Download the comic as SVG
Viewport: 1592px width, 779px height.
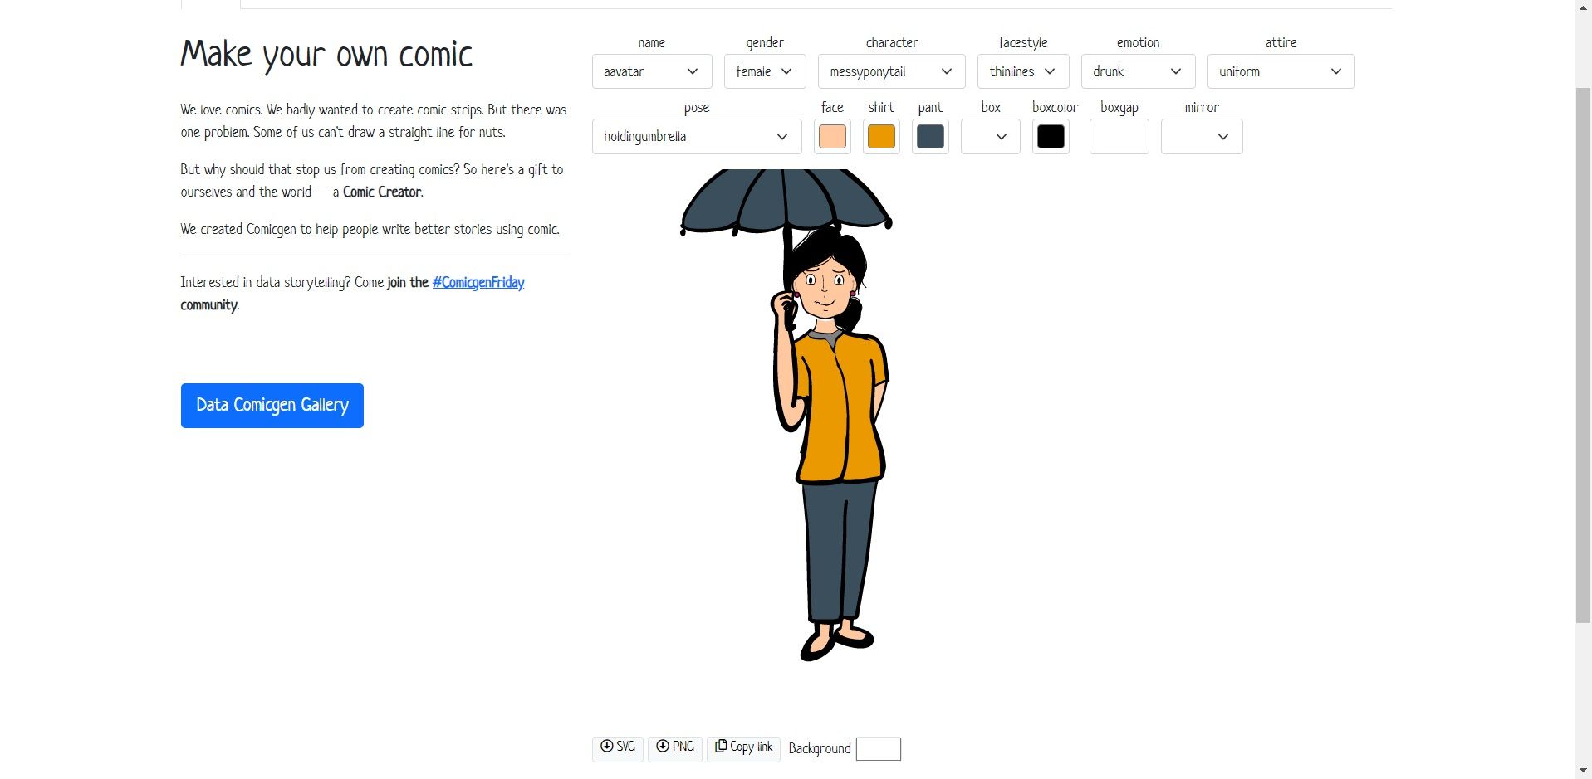coord(618,747)
